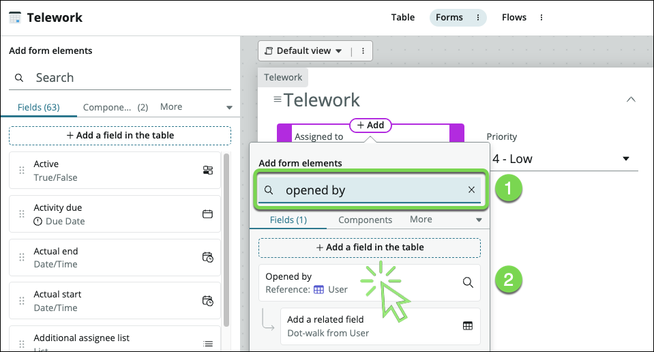Expand popup tabs overflow arrow
654x352 pixels.
(479, 220)
